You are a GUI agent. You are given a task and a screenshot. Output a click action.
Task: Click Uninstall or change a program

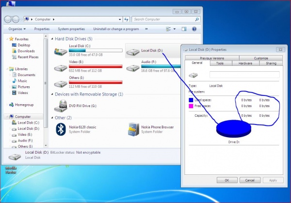point(116,29)
